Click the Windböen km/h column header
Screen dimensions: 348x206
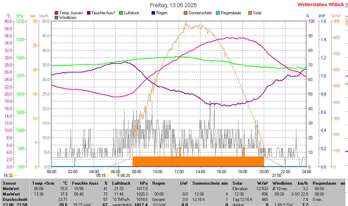click(290, 183)
